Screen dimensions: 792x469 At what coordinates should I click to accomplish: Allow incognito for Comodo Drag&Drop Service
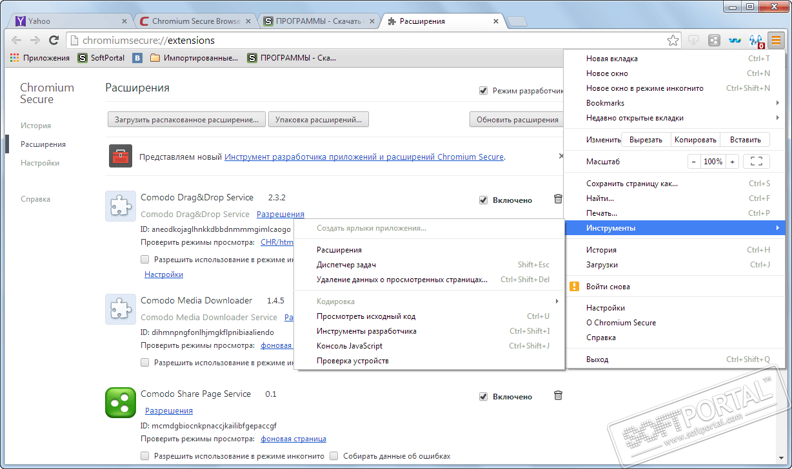click(x=145, y=260)
